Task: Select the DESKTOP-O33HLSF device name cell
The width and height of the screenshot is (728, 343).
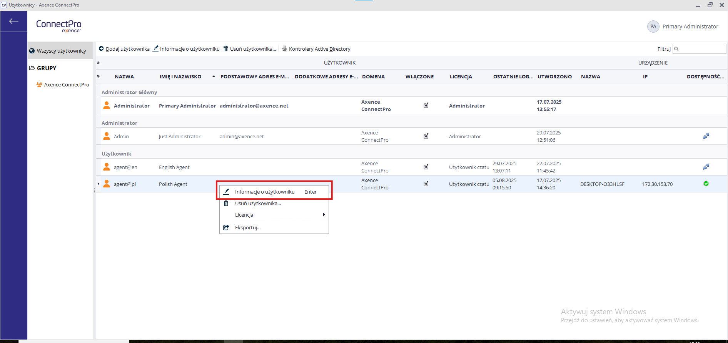Action: [x=602, y=184]
